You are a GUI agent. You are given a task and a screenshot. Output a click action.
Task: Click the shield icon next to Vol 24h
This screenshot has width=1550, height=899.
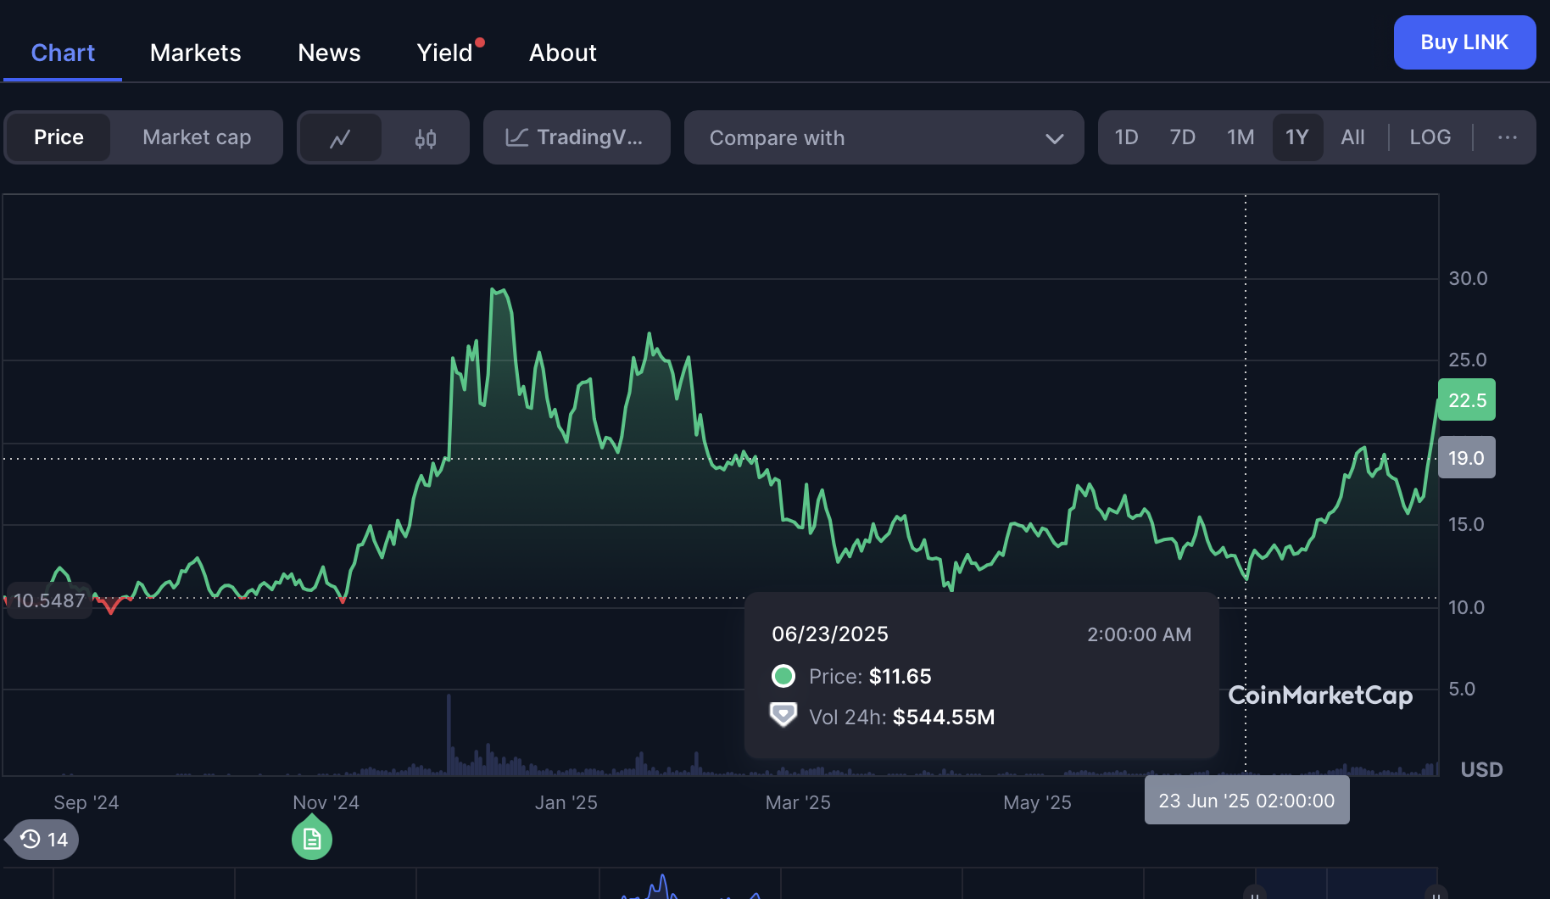(x=783, y=716)
